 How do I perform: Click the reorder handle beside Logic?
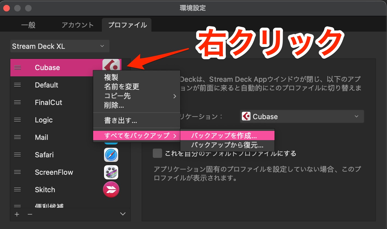(17, 120)
